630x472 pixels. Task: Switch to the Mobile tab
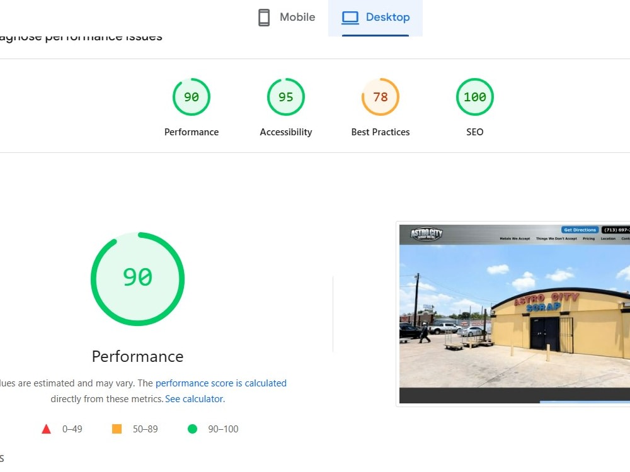coord(287,18)
